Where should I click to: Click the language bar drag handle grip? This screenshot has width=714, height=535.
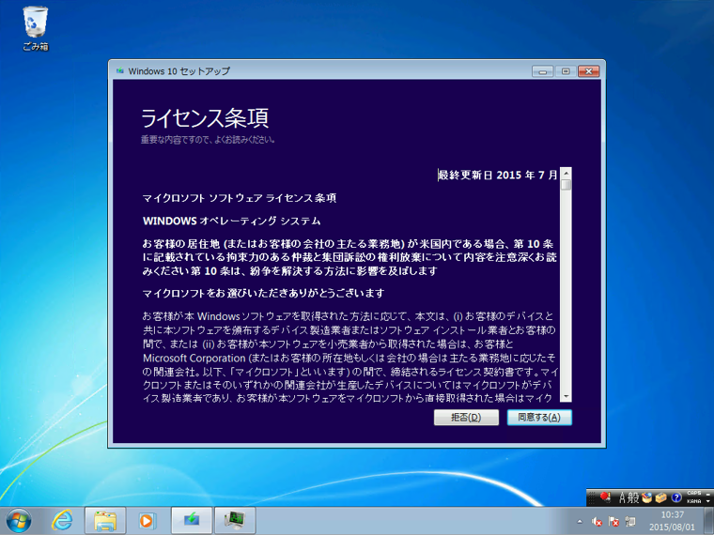(x=592, y=497)
